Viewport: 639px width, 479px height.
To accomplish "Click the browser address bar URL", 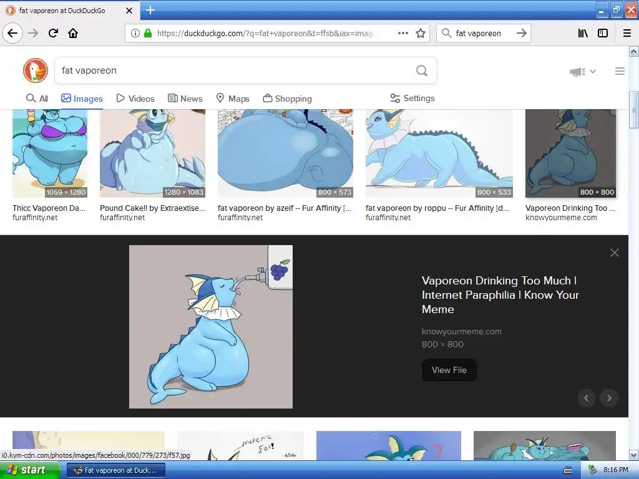I will (x=265, y=34).
